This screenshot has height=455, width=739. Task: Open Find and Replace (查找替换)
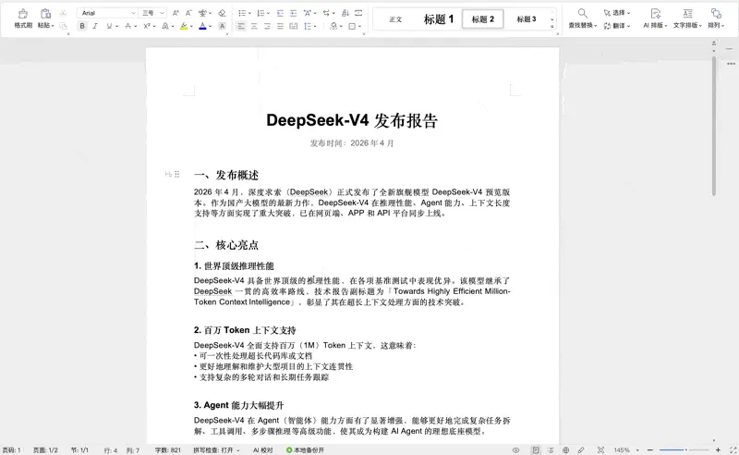click(583, 18)
